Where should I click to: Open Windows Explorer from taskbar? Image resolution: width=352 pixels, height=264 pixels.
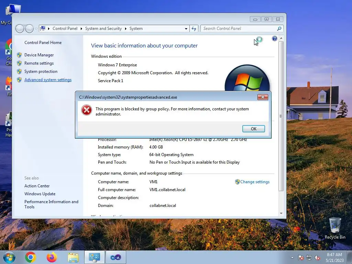pyautogui.click(x=73, y=257)
